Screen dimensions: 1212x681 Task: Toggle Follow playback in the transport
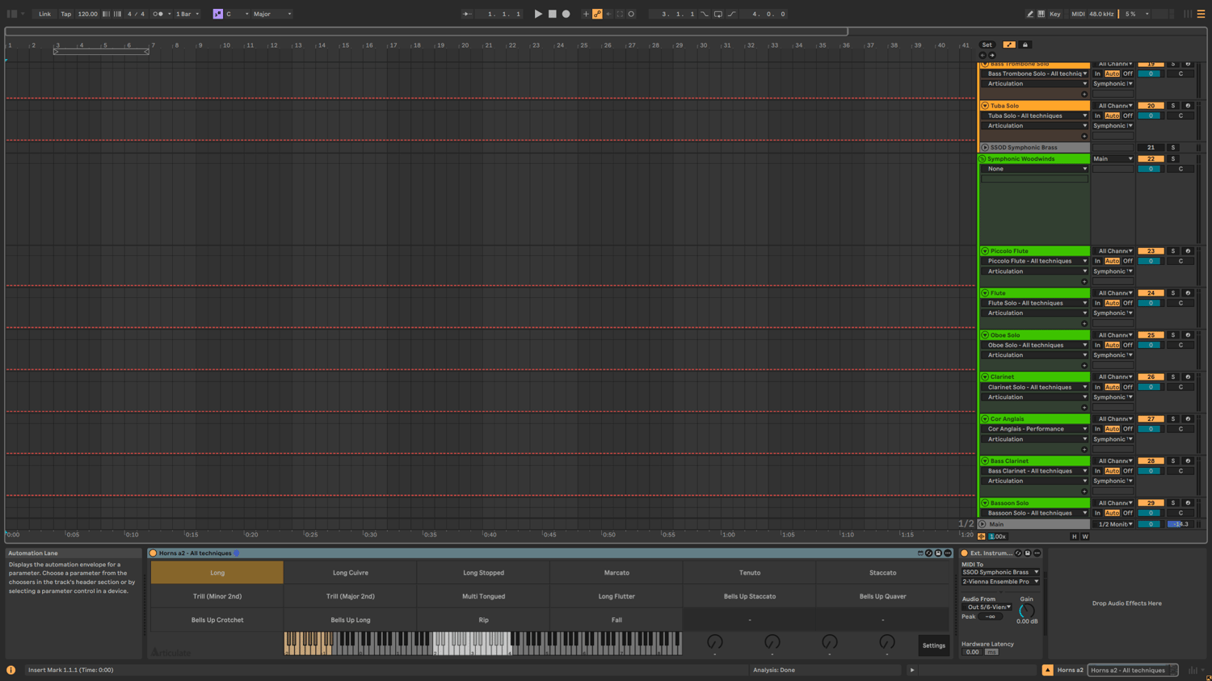(x=467, y=14)
